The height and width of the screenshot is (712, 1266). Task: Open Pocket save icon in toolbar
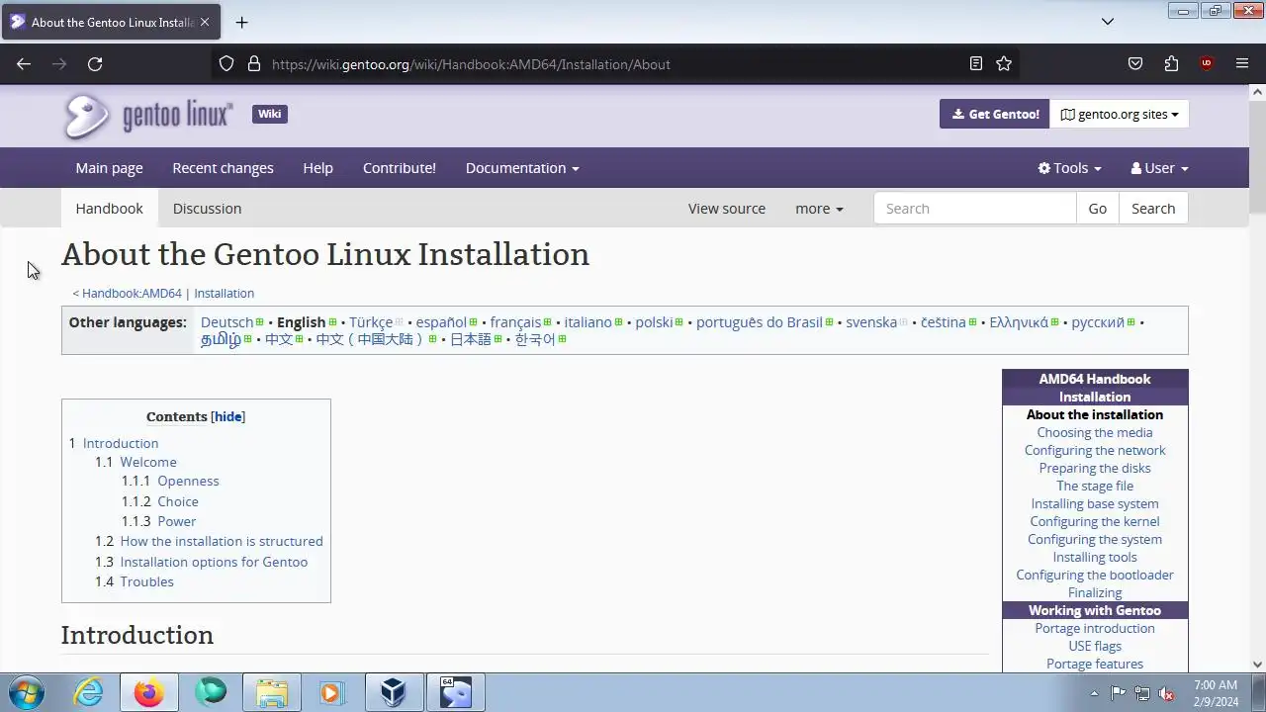[1135, 64]
